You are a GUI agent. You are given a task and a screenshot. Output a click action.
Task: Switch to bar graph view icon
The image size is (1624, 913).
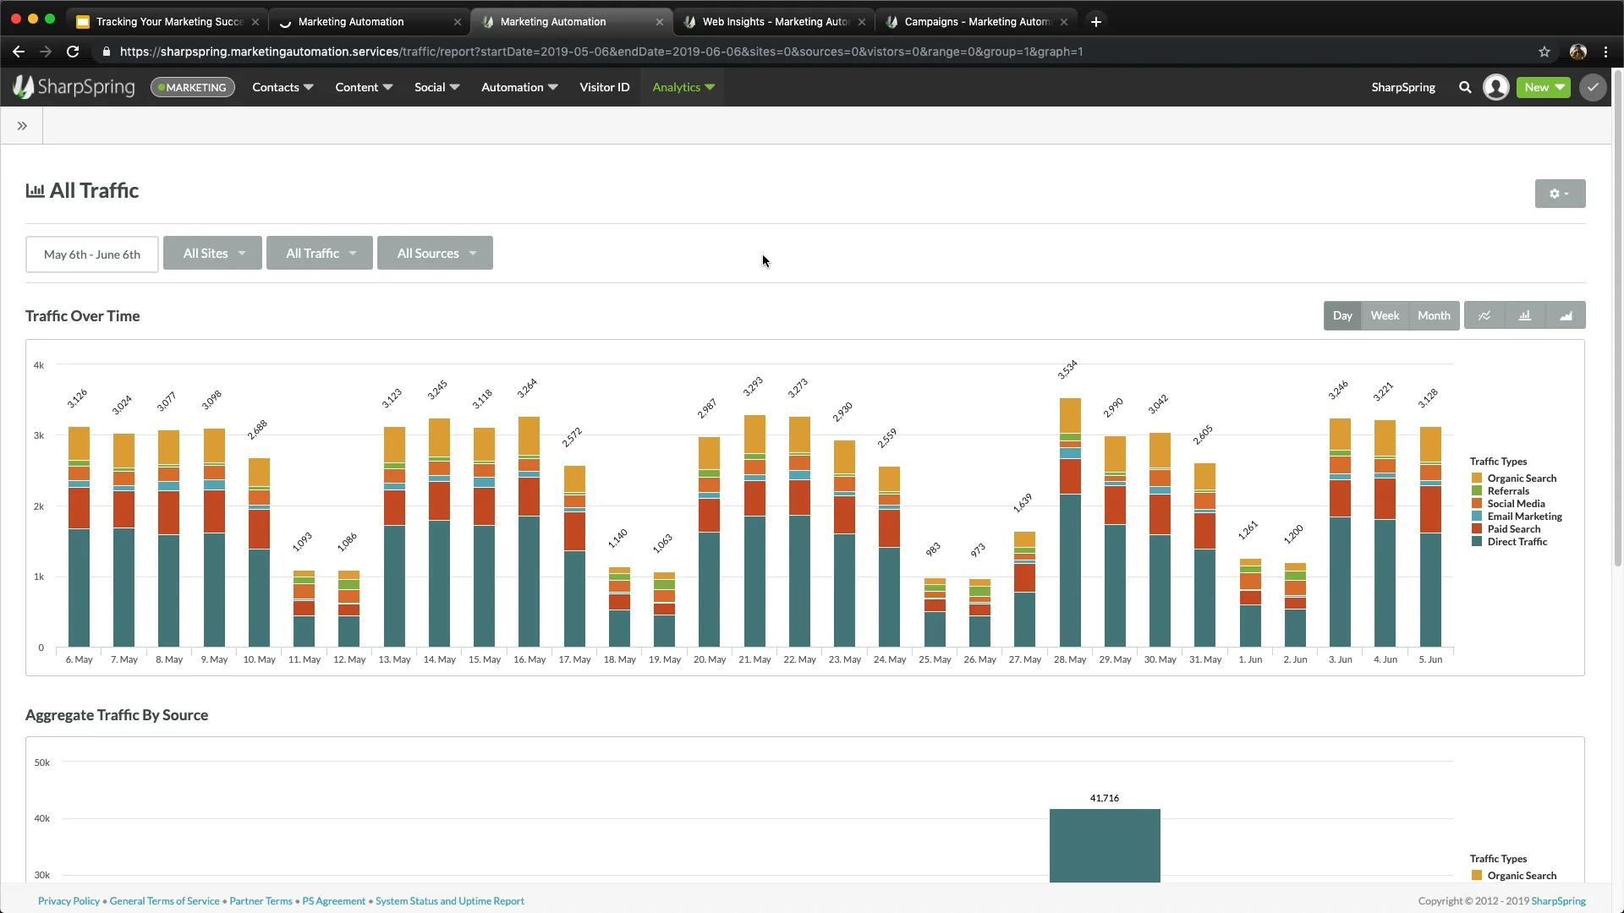point(1525,315)
